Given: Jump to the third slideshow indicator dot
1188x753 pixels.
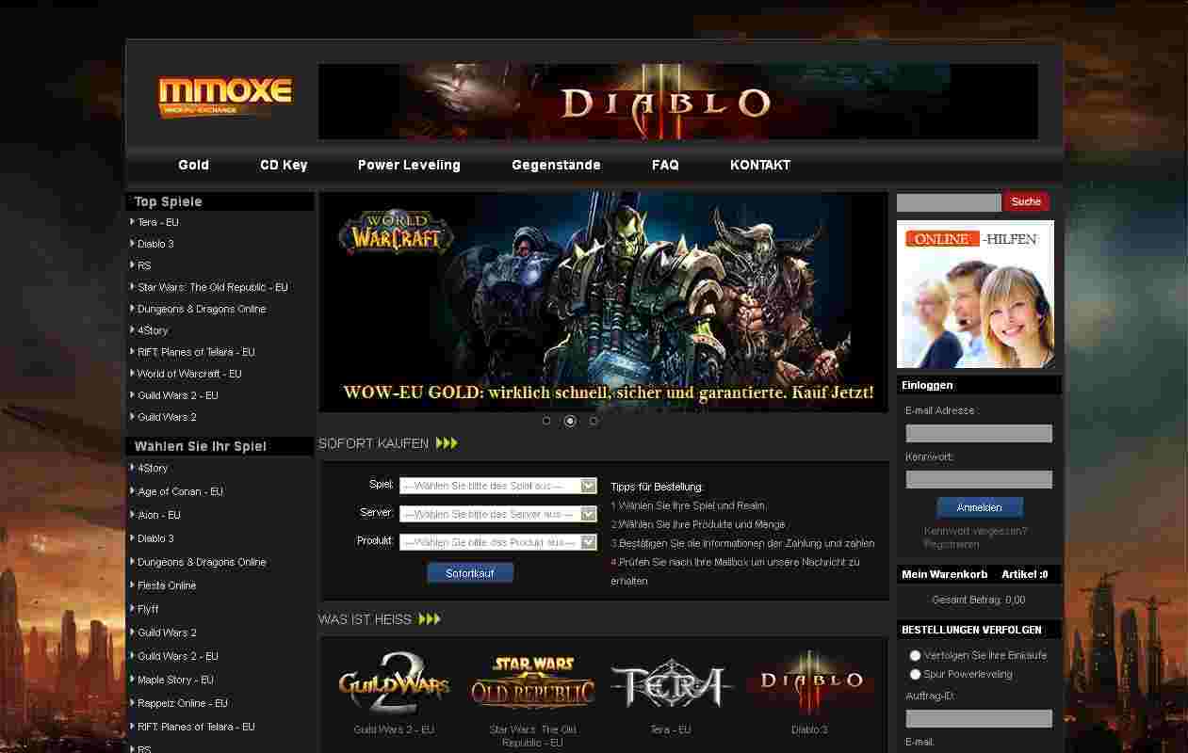Looking at the screenshot, I should [594, 421].
